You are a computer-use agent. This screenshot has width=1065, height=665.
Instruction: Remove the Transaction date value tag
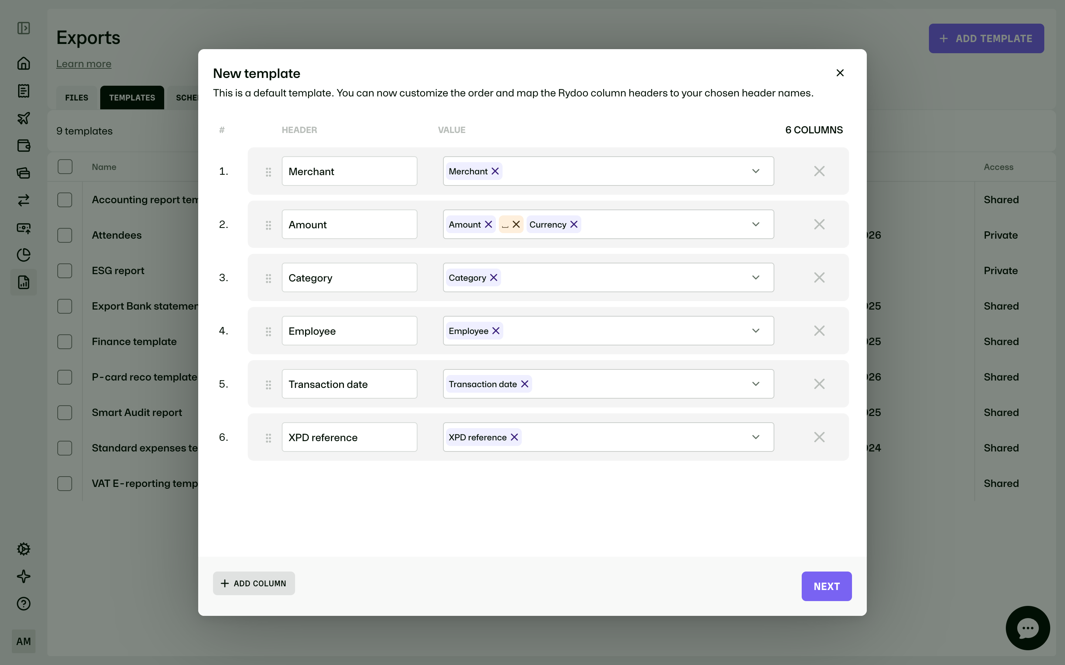(x=525, y=384)
